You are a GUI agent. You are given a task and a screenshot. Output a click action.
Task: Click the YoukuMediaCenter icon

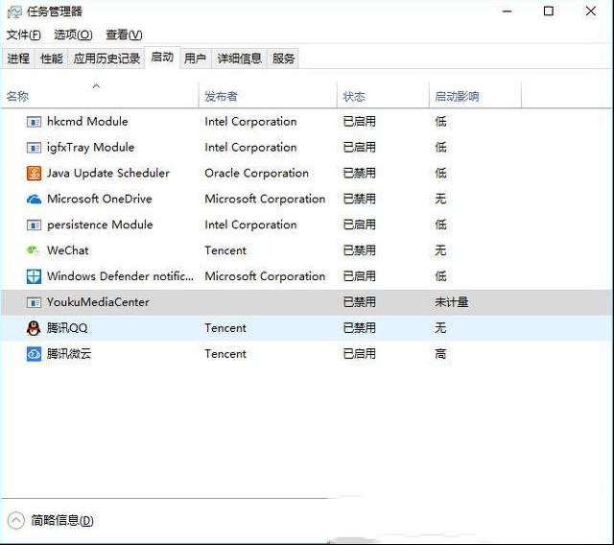34,302
